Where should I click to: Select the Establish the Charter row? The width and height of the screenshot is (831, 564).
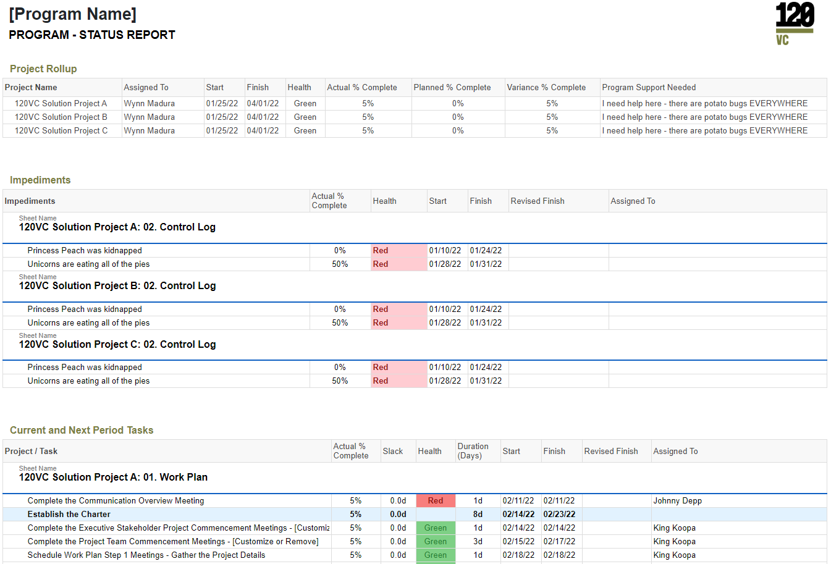tap(415, 515)
